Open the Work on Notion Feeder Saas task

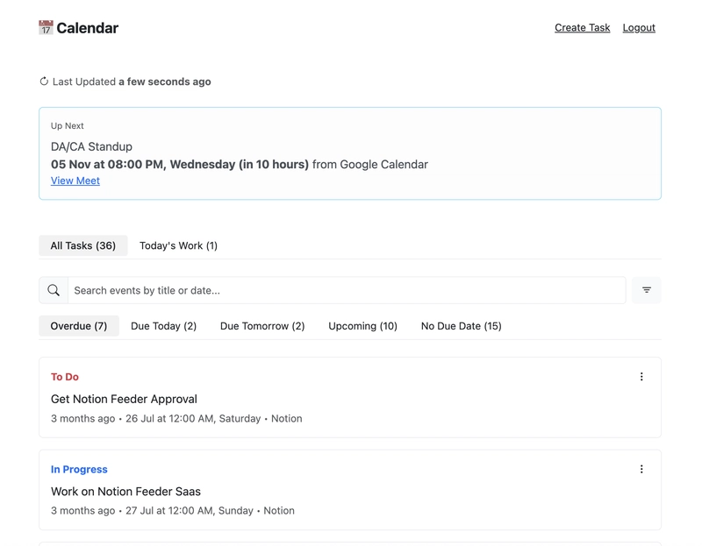point(125,492)
